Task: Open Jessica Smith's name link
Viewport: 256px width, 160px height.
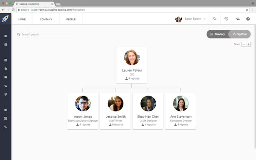Action: pyautogui.click(x=116, y=116)
